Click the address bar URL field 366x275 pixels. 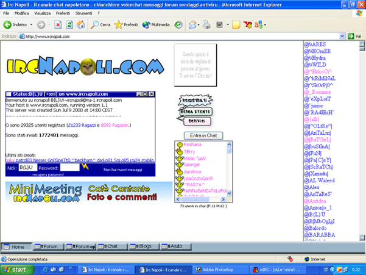tap(178, 37)
